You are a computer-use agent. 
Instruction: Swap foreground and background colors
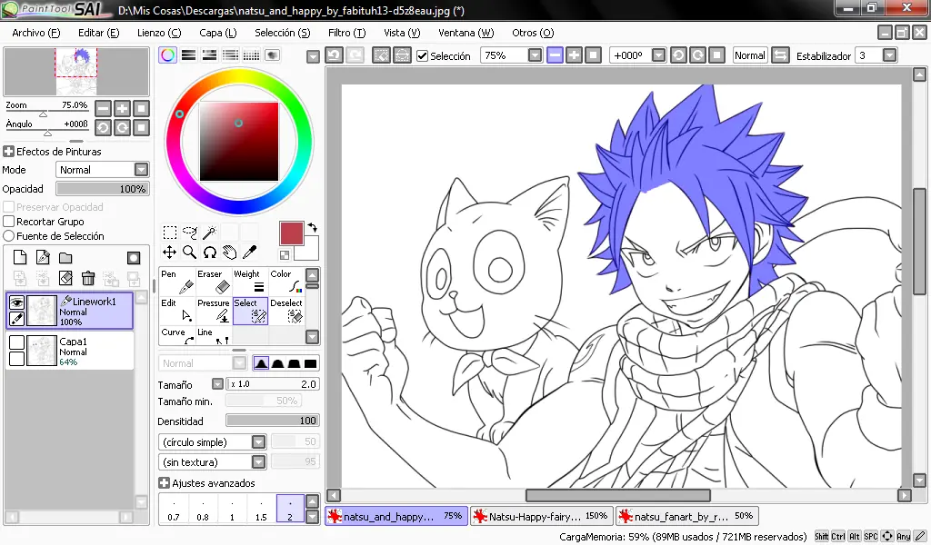click(x=313, y=227)
